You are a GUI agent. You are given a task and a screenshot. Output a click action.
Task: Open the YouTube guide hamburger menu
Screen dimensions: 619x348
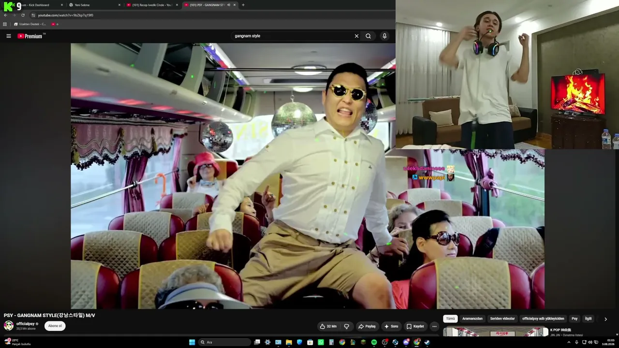[9, 36]
